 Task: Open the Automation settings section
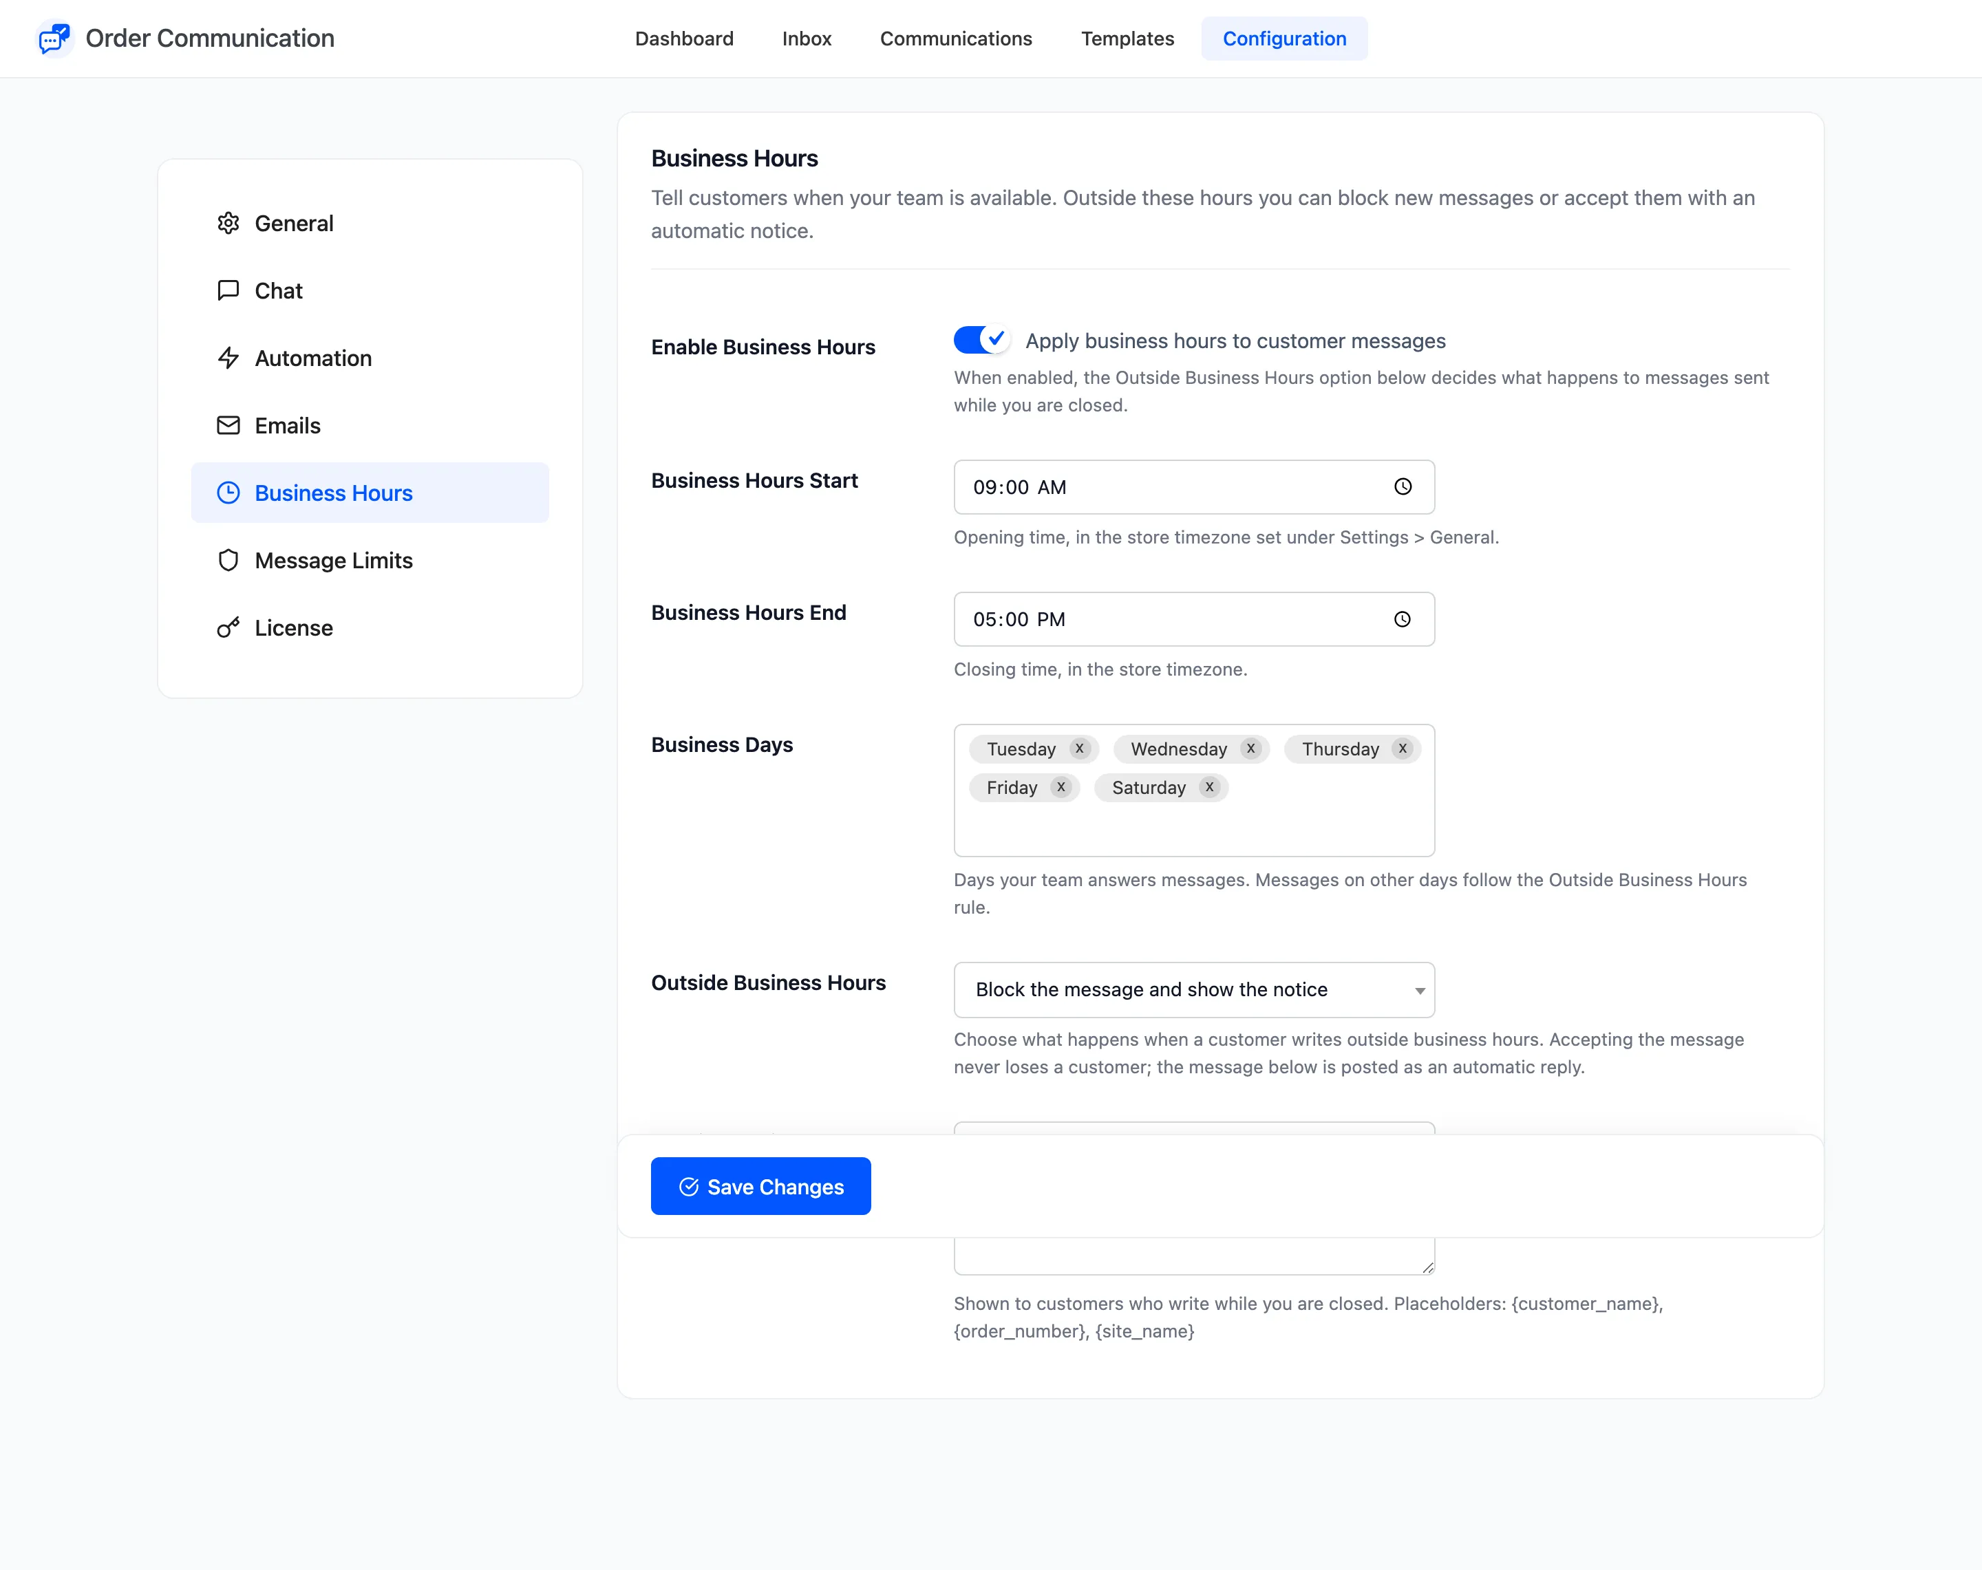[370, 358]
